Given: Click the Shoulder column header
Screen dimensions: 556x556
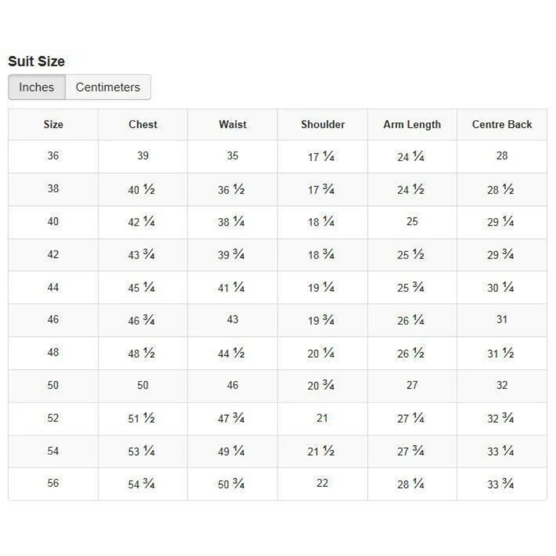Looking at the screenshot, I should coord(322,125).
